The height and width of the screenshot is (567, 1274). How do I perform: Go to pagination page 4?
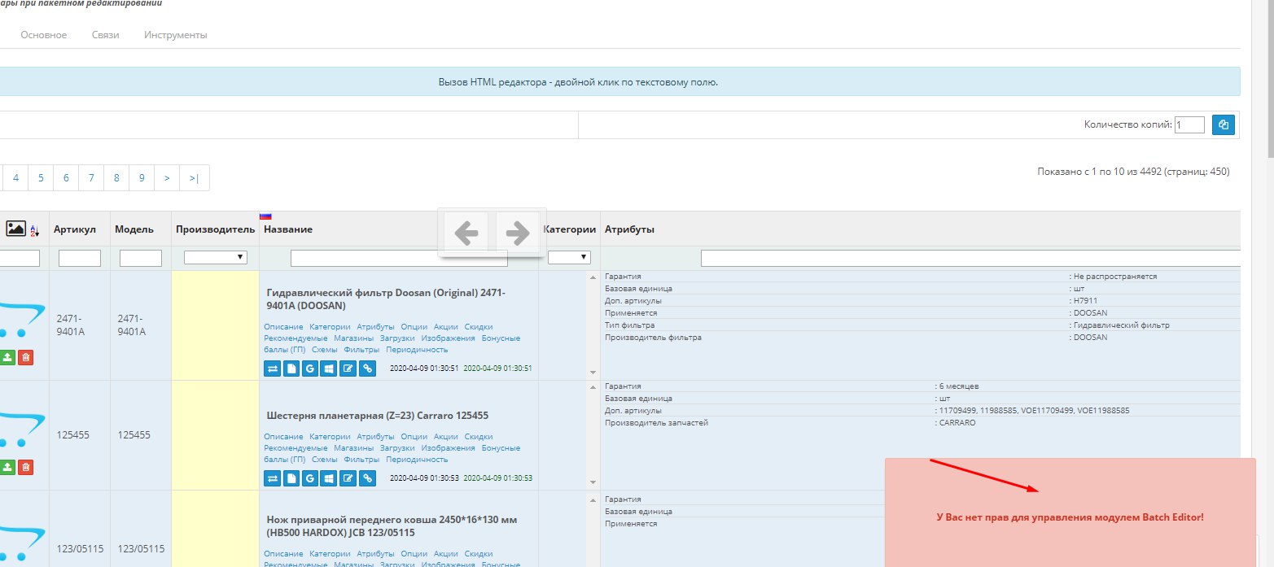pos(16,177)
